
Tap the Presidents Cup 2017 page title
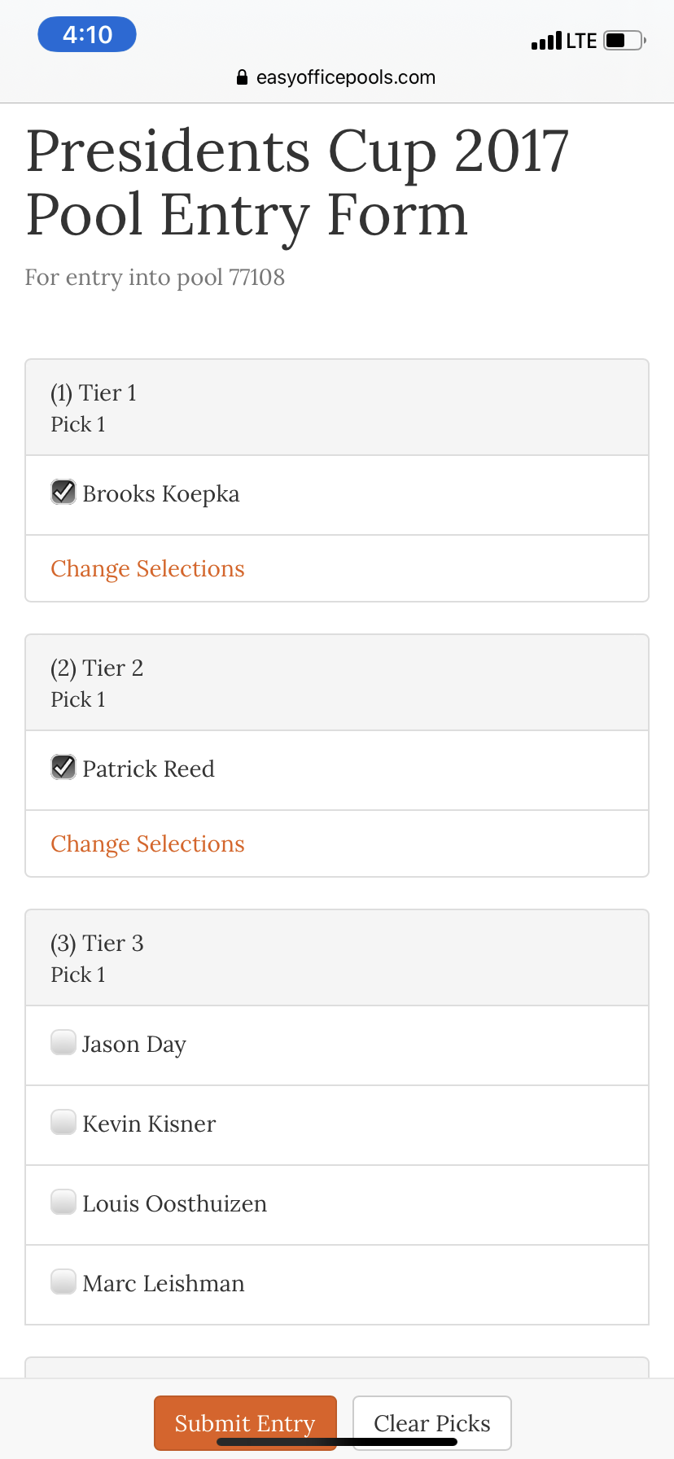[x=298, y=181]
